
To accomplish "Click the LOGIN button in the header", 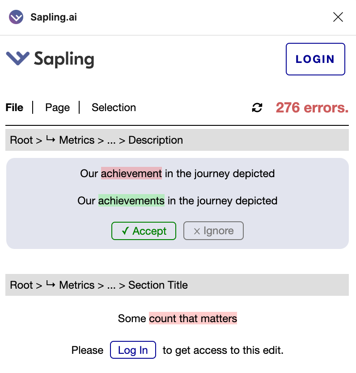I will [315, 59].
